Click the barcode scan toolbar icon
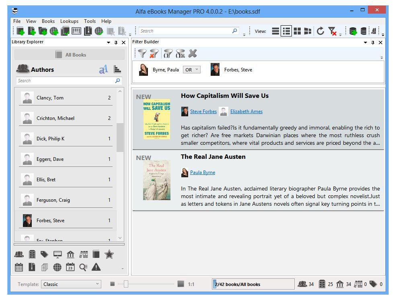394x302 pixels. coord(76,31)
